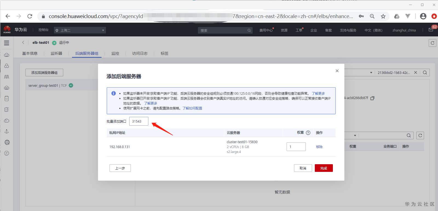Click 移除 for 192.168.0.131
This screenshot has width=438, height=211.
coord(319,147)
